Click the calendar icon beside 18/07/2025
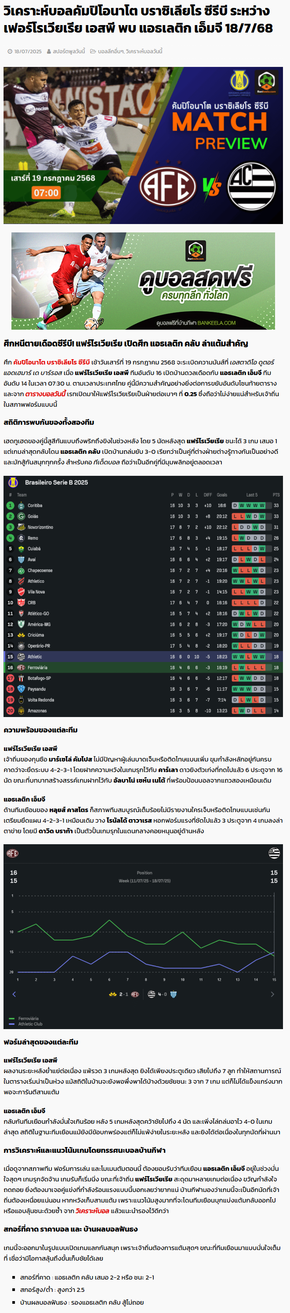This screenshot has width=290, height=1313. tap(10, 51)
